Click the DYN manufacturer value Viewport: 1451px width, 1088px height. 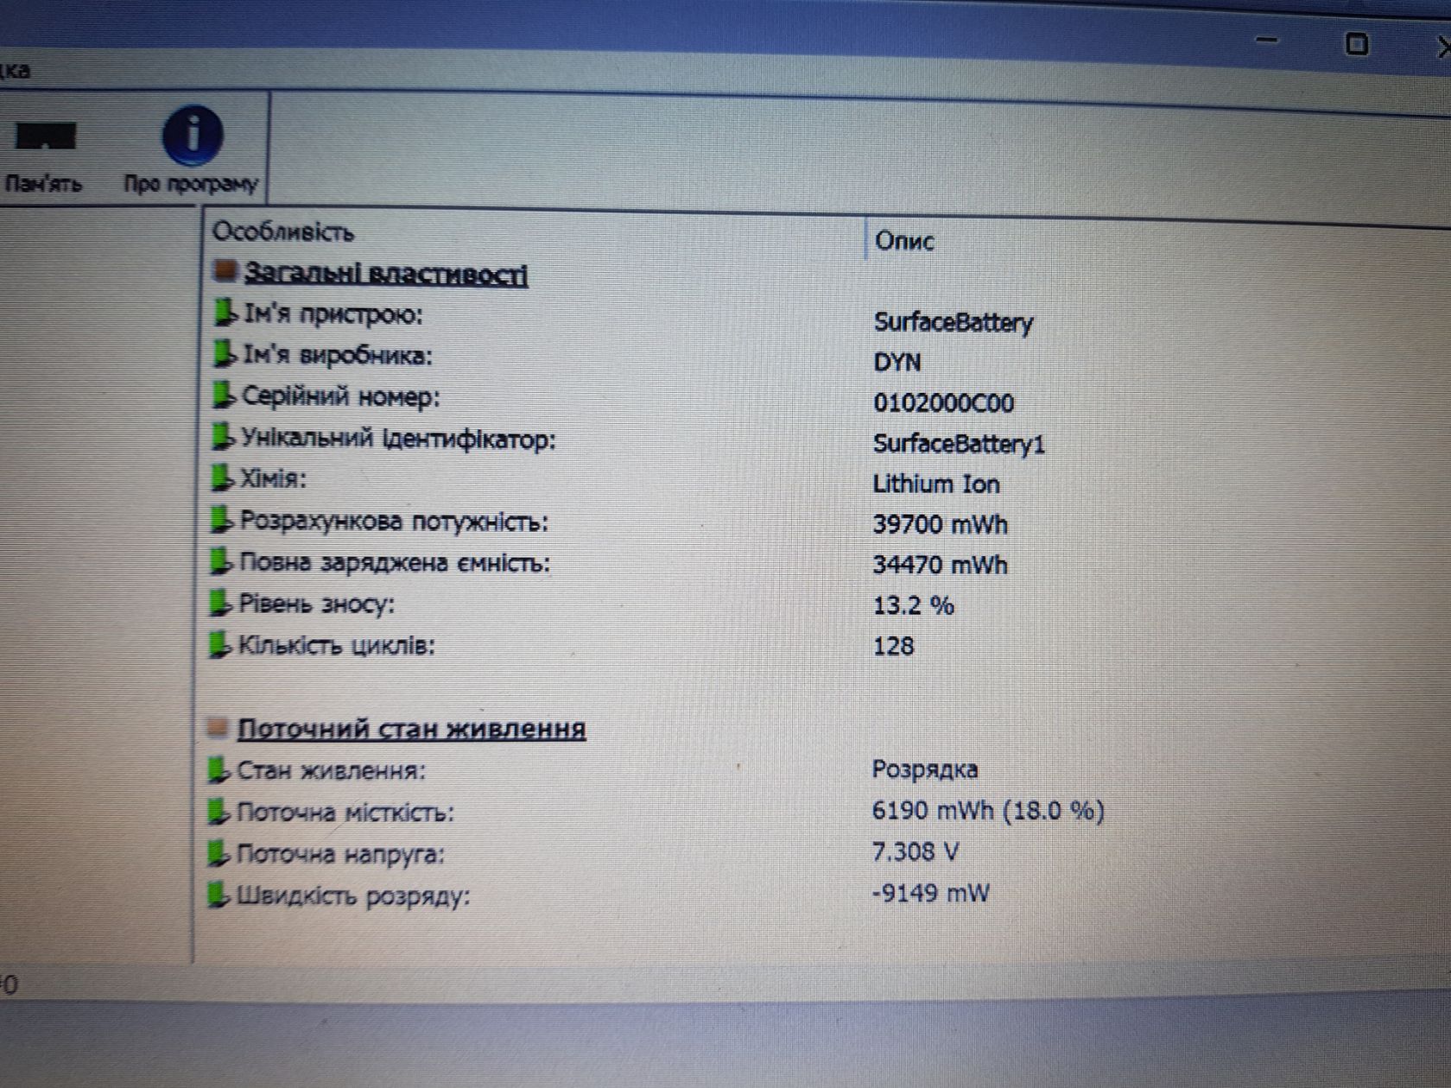pos(897,362)
